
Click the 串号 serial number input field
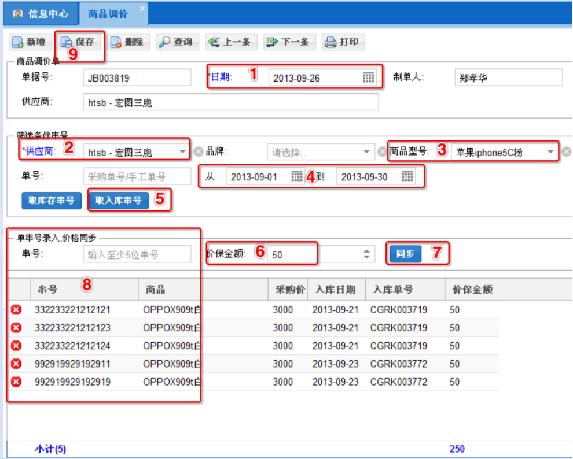137,254
